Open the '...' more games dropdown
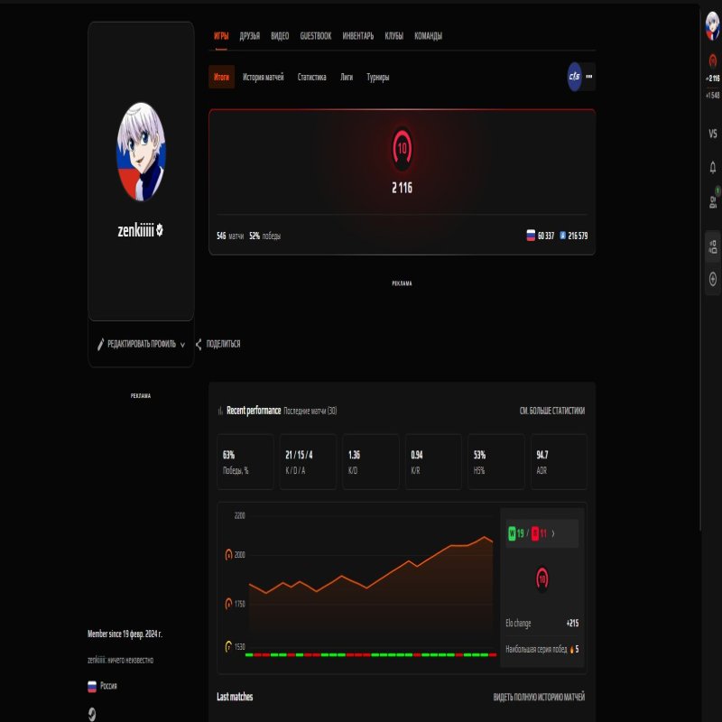Image resolution: width=722 pixels, height=722 pixels. [588, 78]
